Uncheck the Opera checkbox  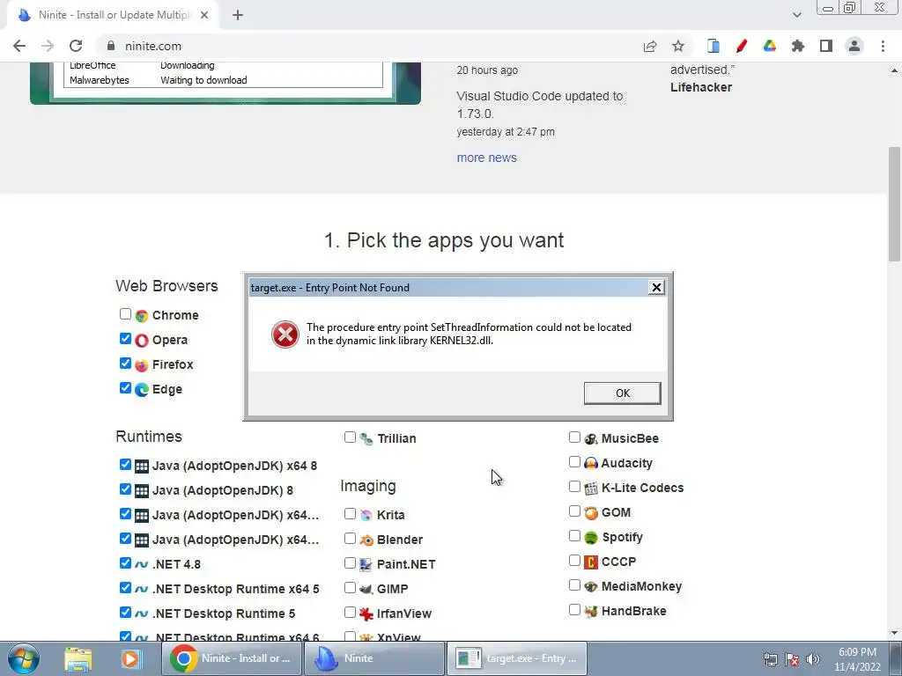(125, 339)
